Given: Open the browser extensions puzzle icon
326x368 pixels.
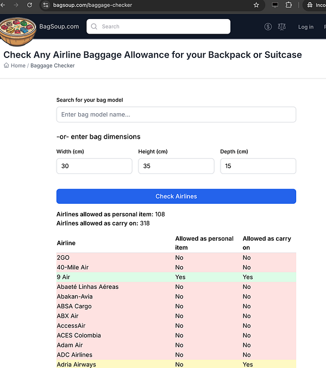Looking at the screenshot, I should [289, 5].
